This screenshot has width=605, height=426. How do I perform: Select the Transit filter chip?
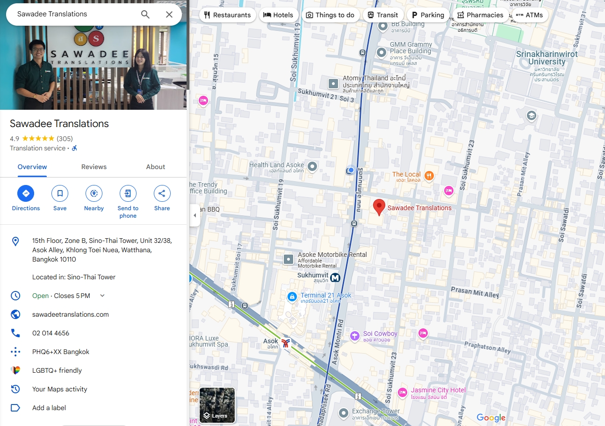383,15
